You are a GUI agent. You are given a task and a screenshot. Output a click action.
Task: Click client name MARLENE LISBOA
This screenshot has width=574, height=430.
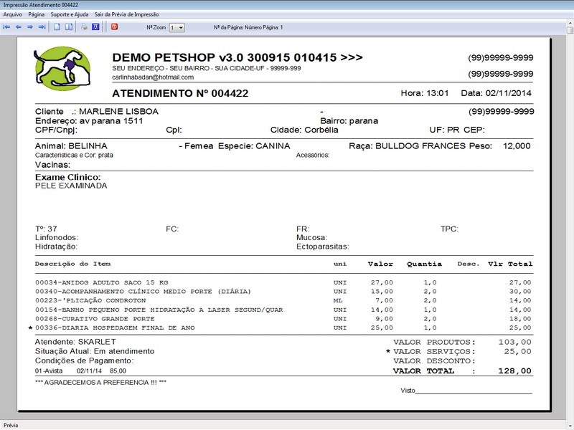(118, 112)
